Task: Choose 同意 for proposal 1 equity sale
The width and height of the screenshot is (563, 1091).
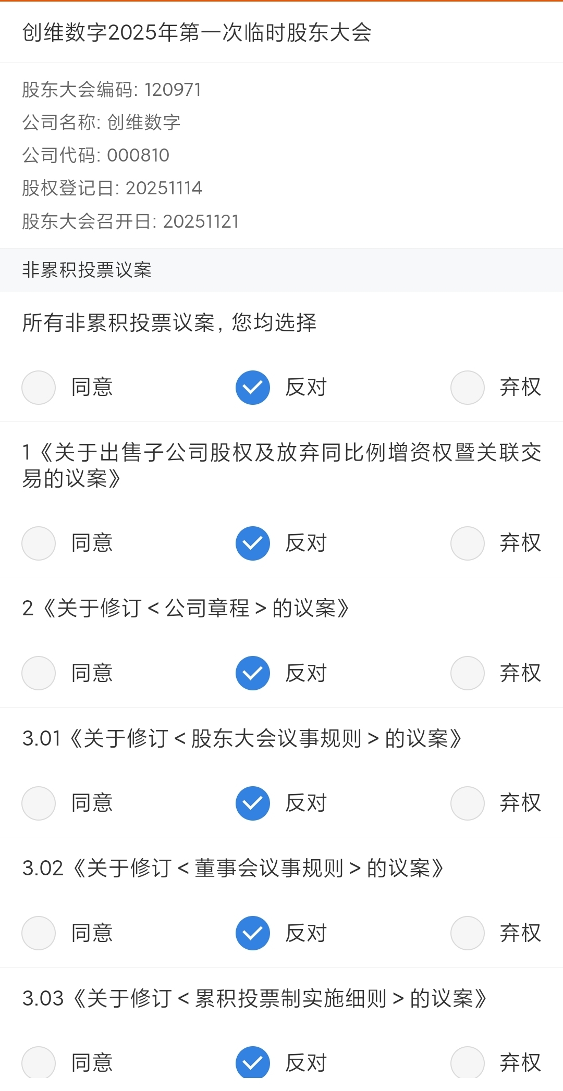Action: pos(39,543)
